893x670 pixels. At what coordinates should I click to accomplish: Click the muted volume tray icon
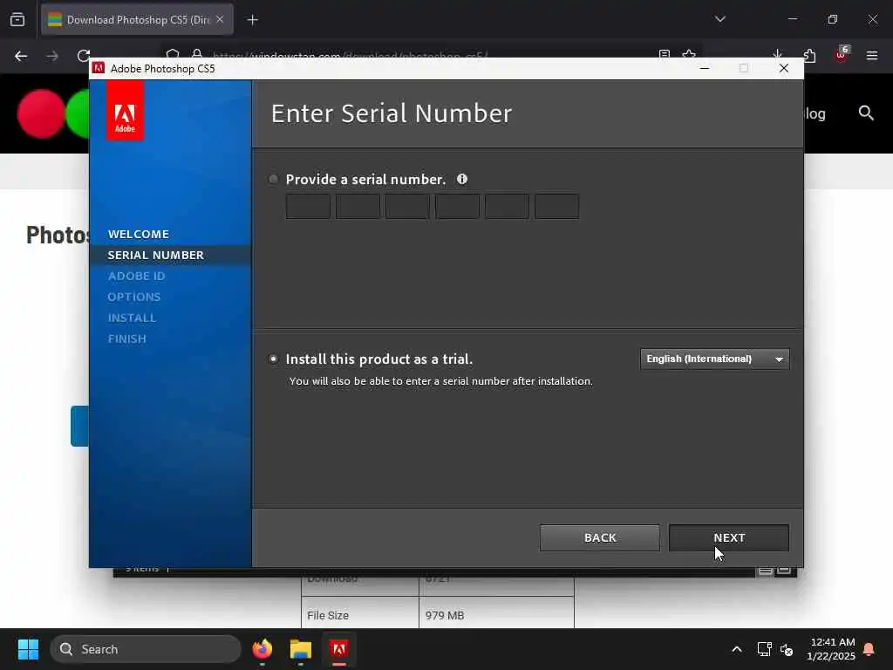(787, 649)
